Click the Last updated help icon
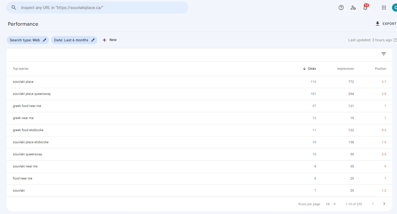Image resolution: width=397 pixels, height=214 pixels. pyautogui.click(x=395, y=40)
